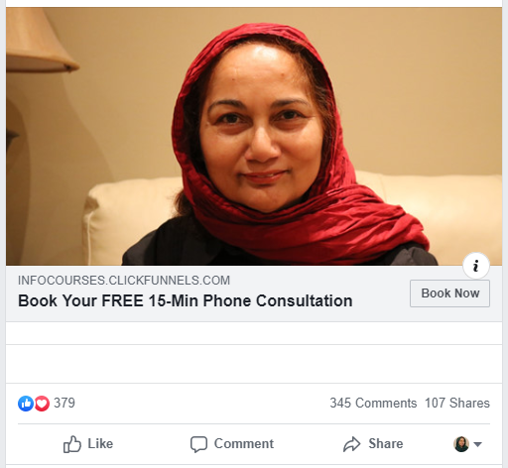Open the 'Book Your FREE 15-Min Phone Consultation' headline
Viewport: 508px width, 468px height.
click(x=185, y=301)
